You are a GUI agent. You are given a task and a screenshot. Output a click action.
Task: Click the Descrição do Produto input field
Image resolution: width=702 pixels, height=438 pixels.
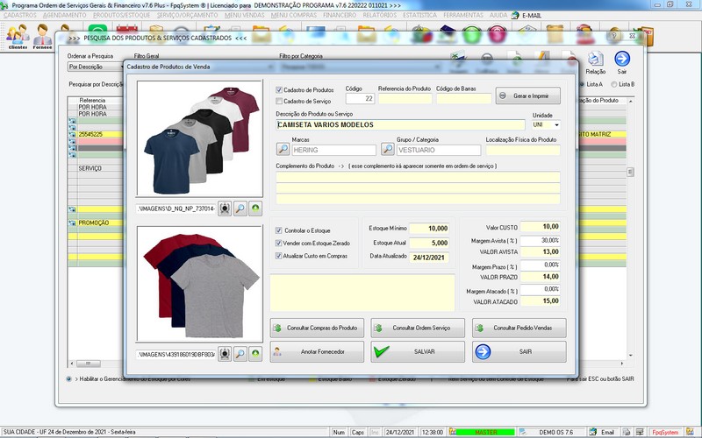pyautogui.click(x=402, y=125)
